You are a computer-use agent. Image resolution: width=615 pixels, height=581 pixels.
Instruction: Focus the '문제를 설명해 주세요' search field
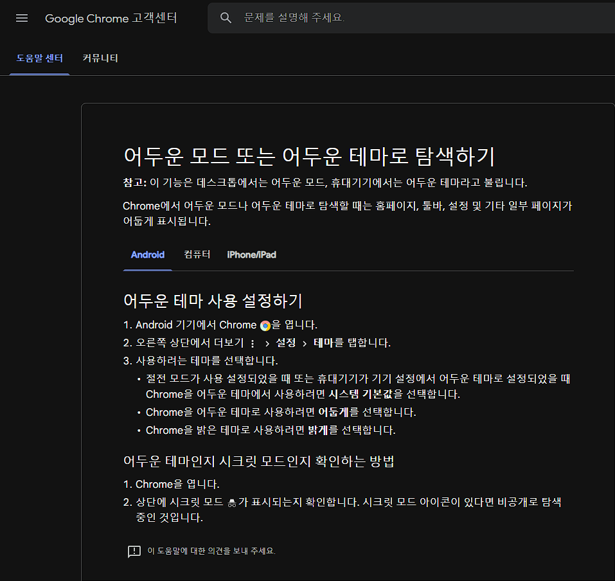coord(412,17)
